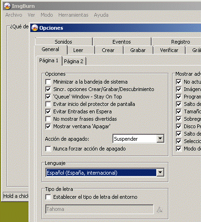Uncheck the 'Selecció...' warning checkbox
Image resolution: width=201 pixels, height=222 pixels.
179,141
